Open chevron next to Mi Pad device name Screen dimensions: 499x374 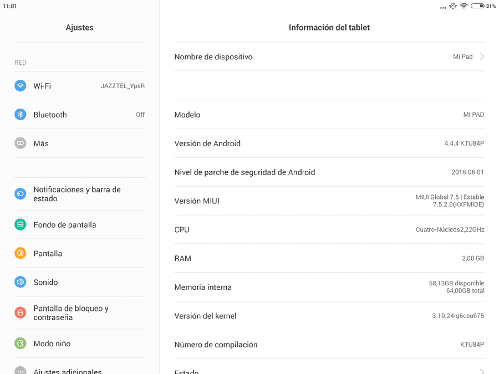pos(482,57)
